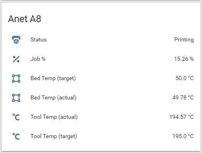Click the Bed Temp (target) square icon
Image resolution: width=202 pixels, height=153 pixels.
coord(16,79)
